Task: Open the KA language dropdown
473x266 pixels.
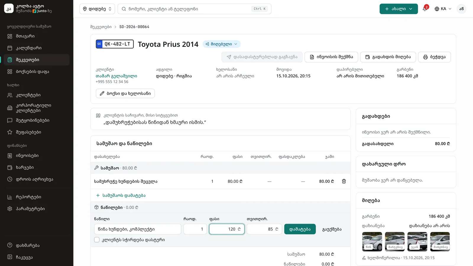Action: click(x=443, y=9)
